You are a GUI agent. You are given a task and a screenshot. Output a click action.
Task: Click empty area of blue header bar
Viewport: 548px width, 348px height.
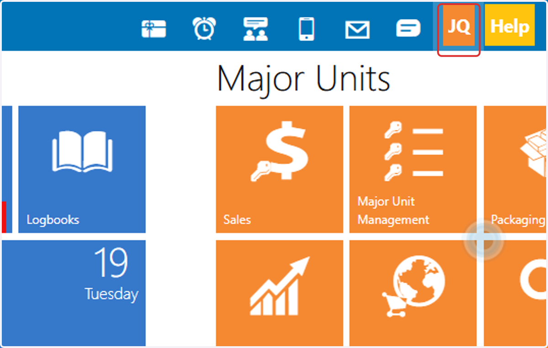pos(68,26)
